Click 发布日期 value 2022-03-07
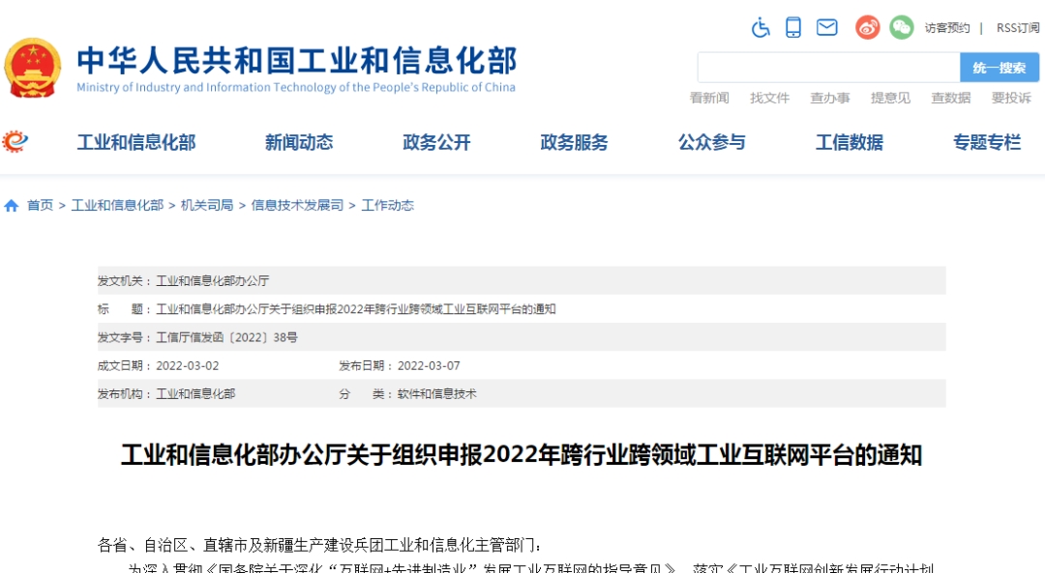This screenshot has width=1045, height=573. [429, 366]
